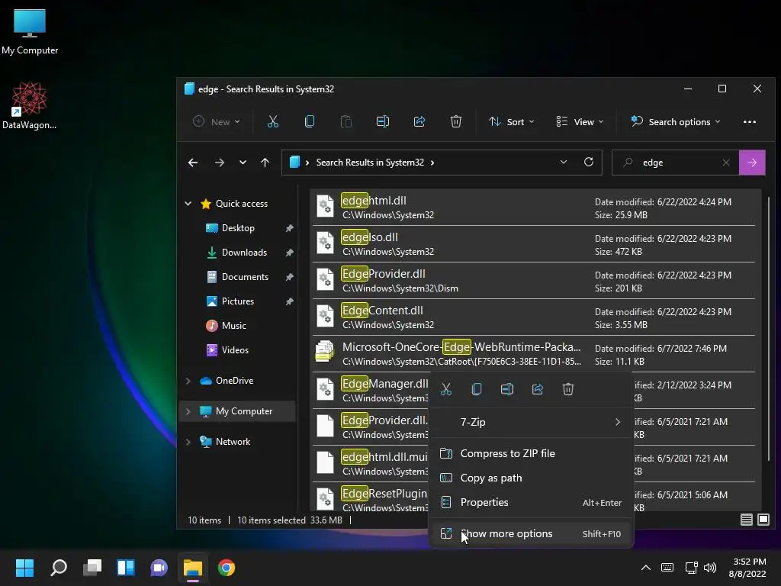Open the Windows Start menu

pyautogui.click(x=24, y=568)
